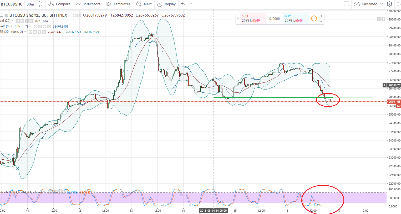Create a new Alert
Screen dimensions: 401x214
pos(144,4)
